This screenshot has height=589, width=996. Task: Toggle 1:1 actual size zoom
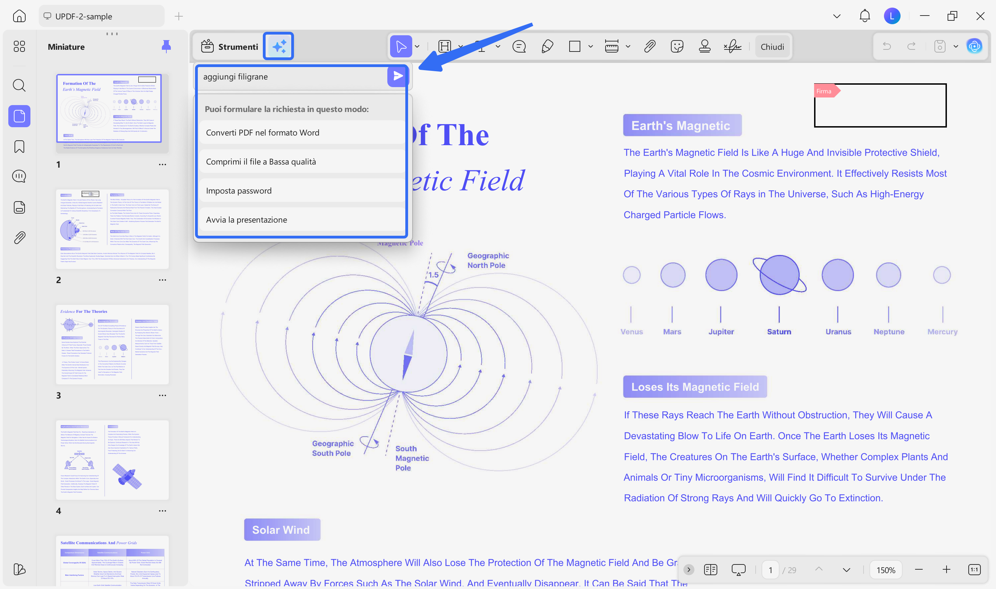[975, 569]
